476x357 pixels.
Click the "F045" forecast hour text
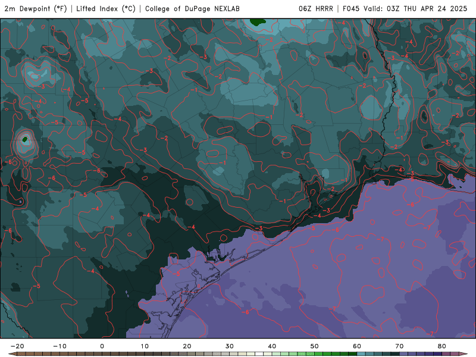(x=351, y=9)
